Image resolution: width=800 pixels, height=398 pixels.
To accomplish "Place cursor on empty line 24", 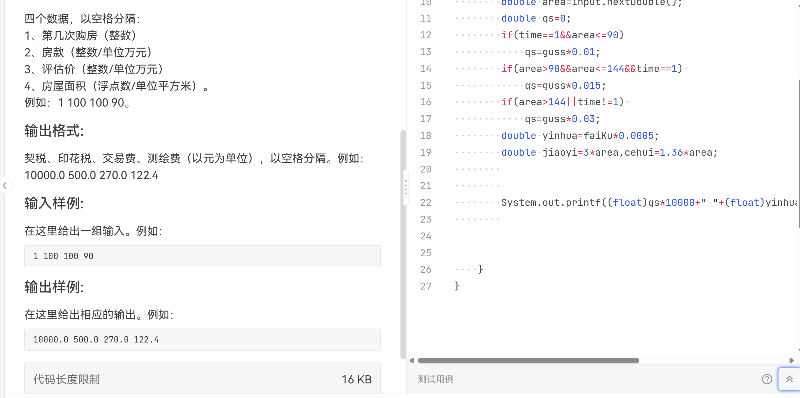I will (x=508, y=236).
